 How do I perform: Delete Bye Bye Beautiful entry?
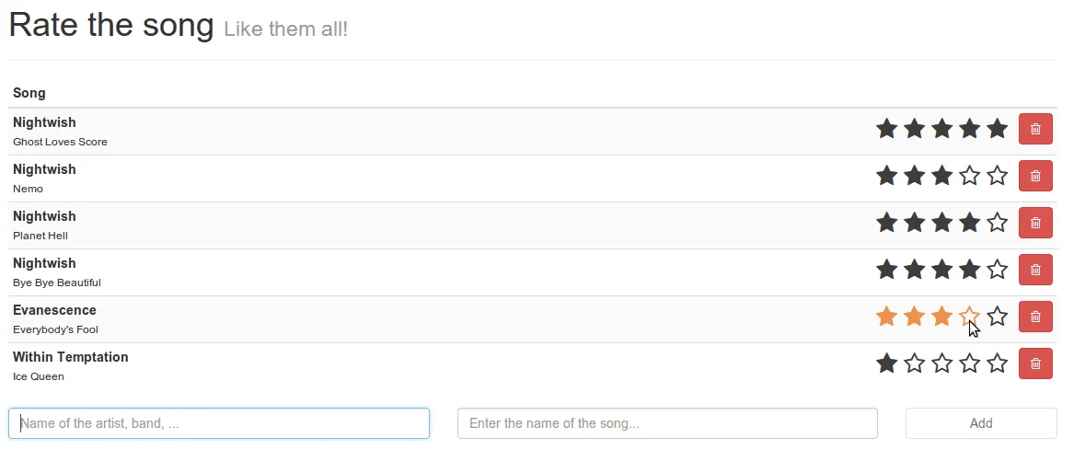(x=1035, y=271)
